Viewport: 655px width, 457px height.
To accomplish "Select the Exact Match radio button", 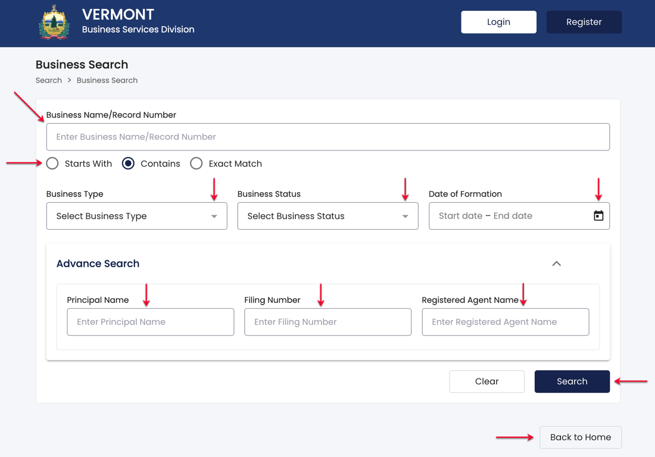I will [x=196, y=164].
